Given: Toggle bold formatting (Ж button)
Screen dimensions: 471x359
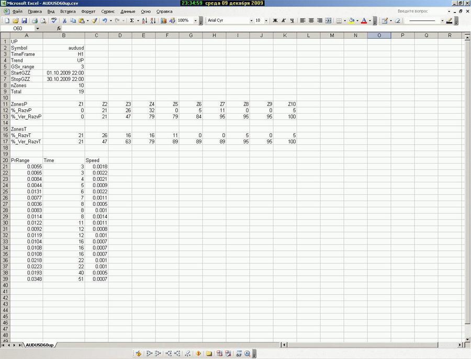Looking at the screenshot, I should [x=275, y=20].
